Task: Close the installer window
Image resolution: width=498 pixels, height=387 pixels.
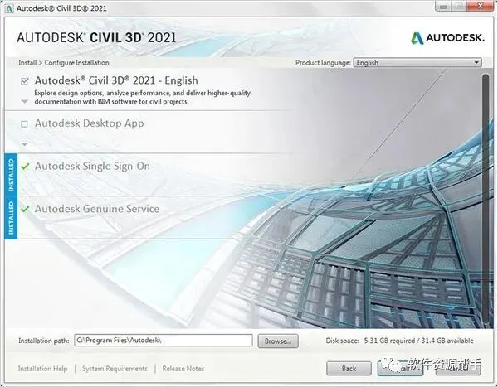Action: [x=481, y=6]
